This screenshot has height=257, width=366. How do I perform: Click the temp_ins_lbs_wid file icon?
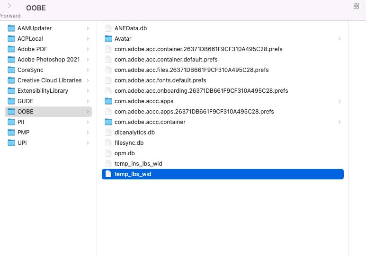point(108,164)
